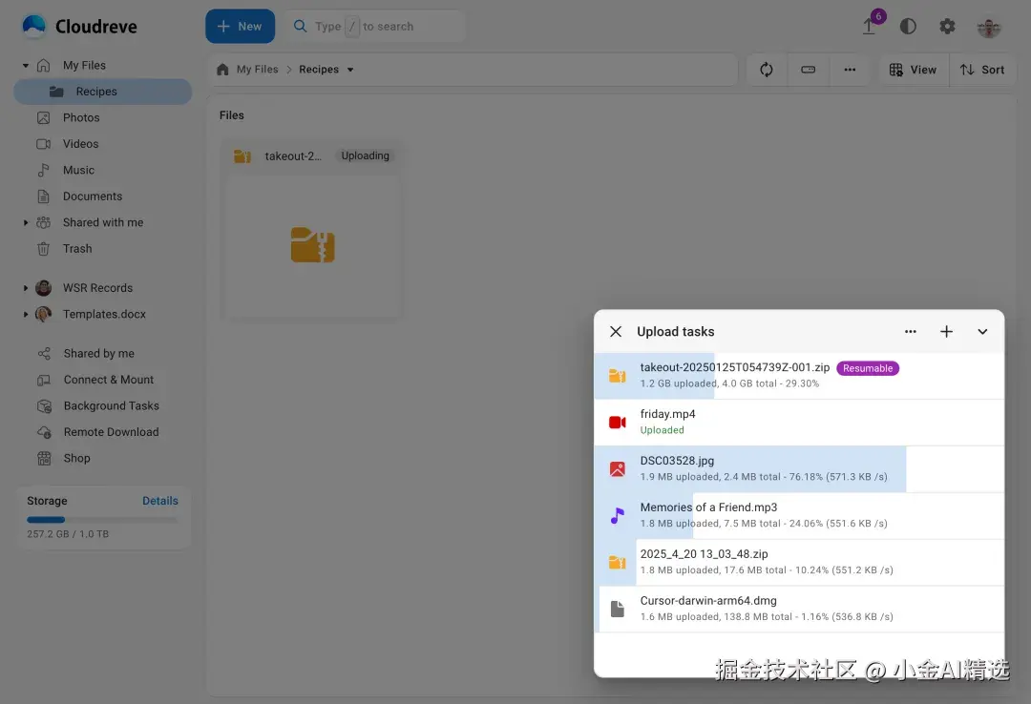Expand Shared with me arrow
The image size is (1031, 704).
pos(26,223)
